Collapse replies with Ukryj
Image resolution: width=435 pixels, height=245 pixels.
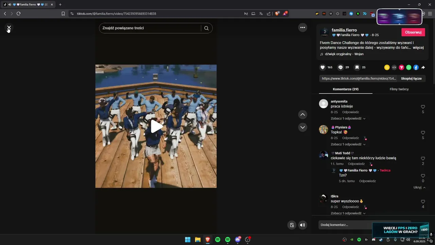coord(420,187)
